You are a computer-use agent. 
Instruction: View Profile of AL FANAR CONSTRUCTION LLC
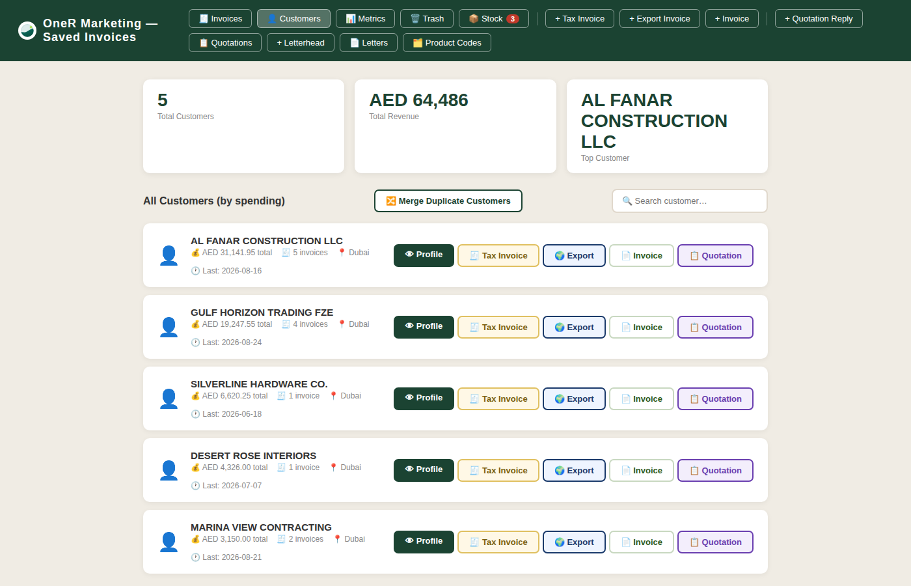click(x=424, y=255)
